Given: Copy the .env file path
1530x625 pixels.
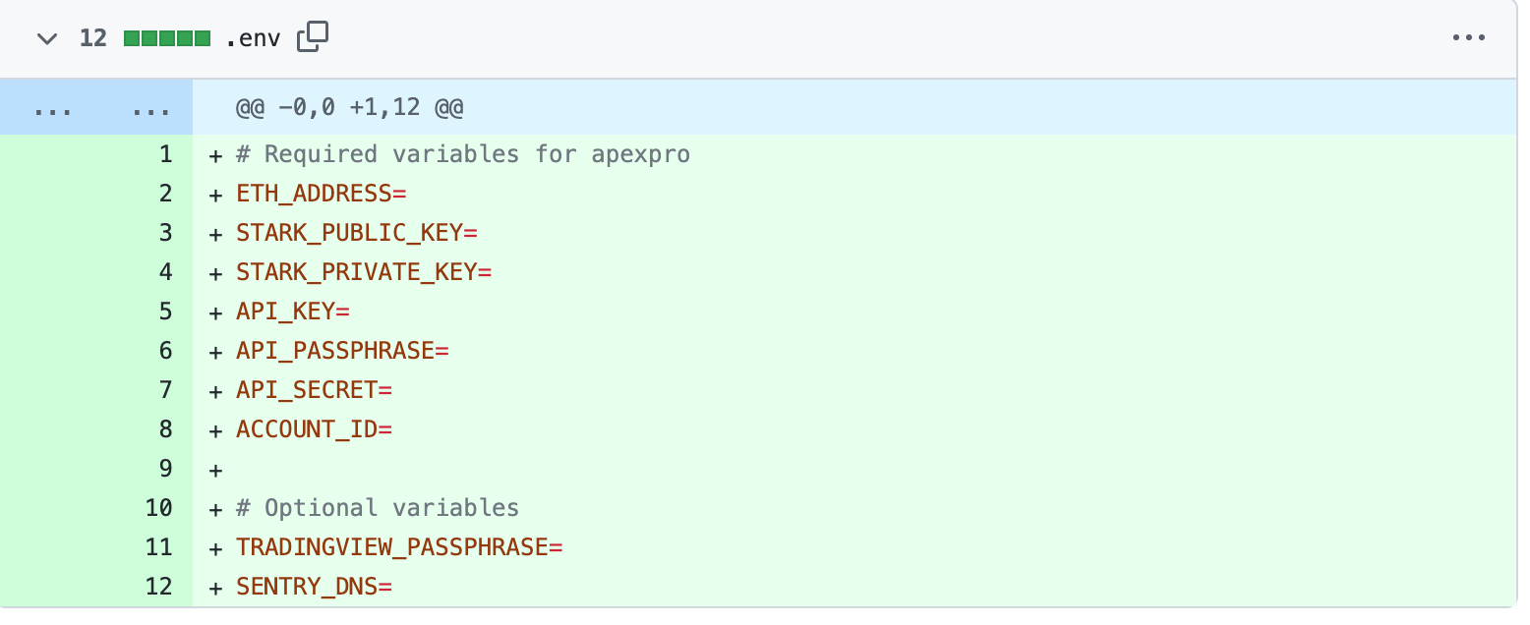Looking at the screenshot, I should pyautogui.click(x=312, y=38).
